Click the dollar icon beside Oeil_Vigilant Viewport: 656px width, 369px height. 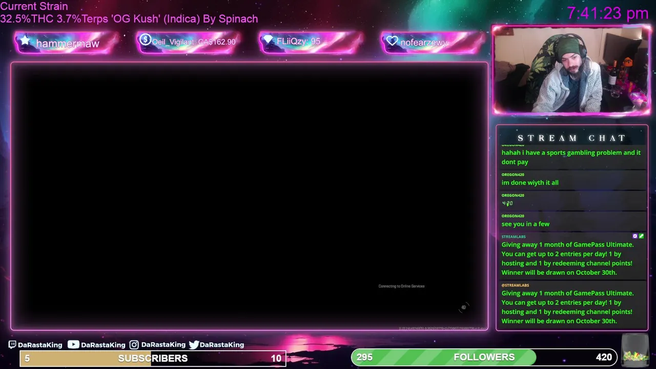click(x=145, y=40)
